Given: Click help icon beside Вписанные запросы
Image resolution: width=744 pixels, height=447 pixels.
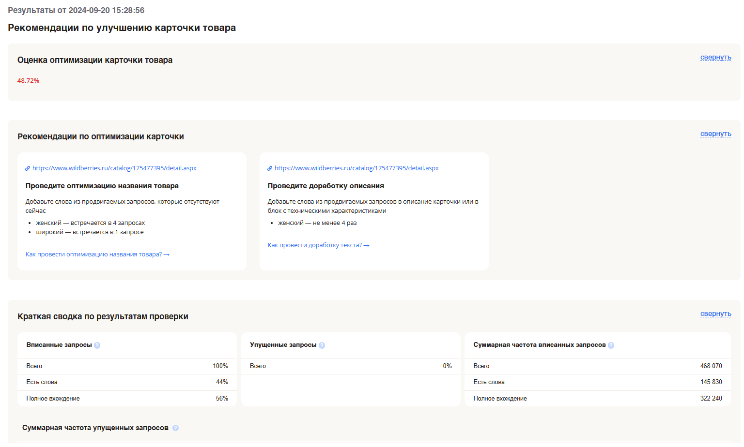Looking at the screenshot, I should 97,345.
